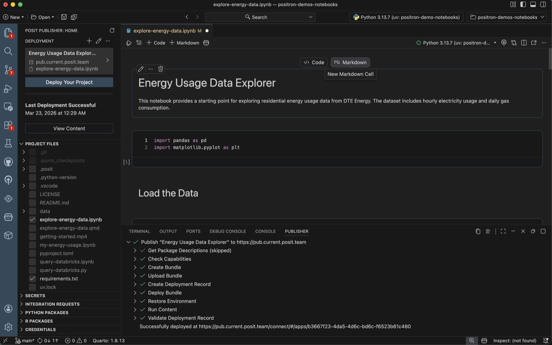Toggle checkbox for explore-energy-data.ipynb file
The width and height of the screenshot is (552, 345).
pyautogui.click(x=32, y=220)
